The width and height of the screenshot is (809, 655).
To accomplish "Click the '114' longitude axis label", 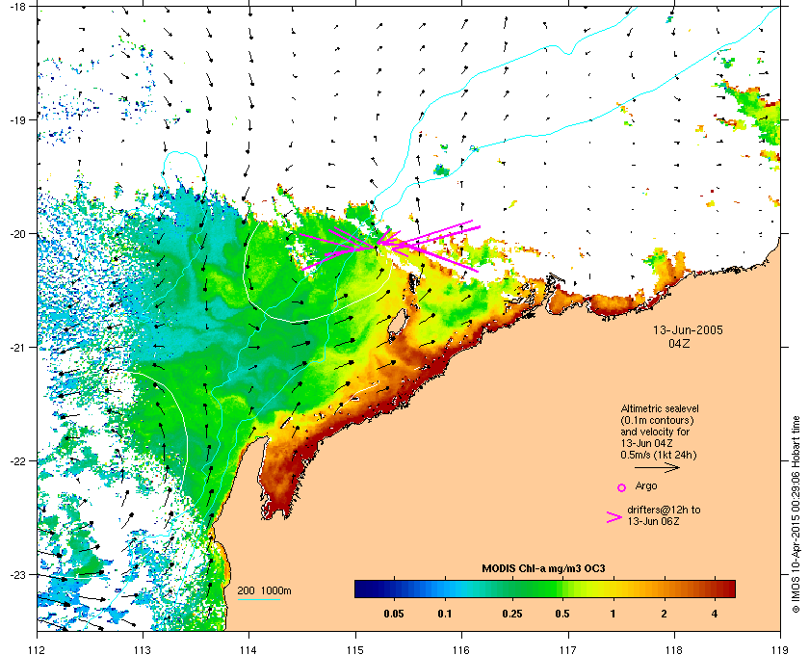I will click(x=249, y=649).
